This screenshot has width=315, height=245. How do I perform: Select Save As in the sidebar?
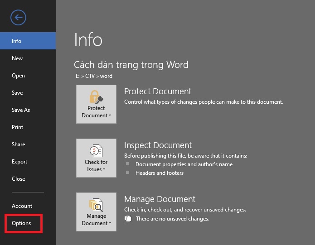(x=21, y=110)
